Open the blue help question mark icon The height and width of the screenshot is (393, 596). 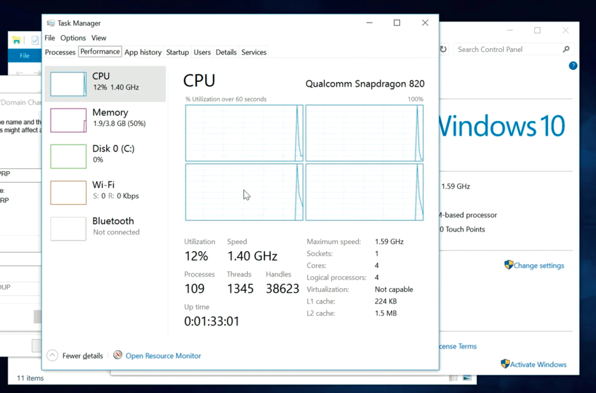[573, 66]
